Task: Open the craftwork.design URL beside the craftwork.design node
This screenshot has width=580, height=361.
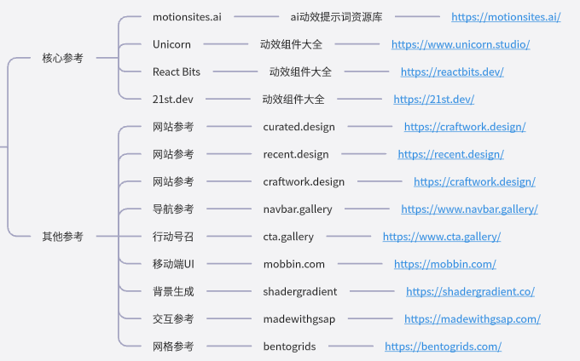Action: (x=474, y=181)
